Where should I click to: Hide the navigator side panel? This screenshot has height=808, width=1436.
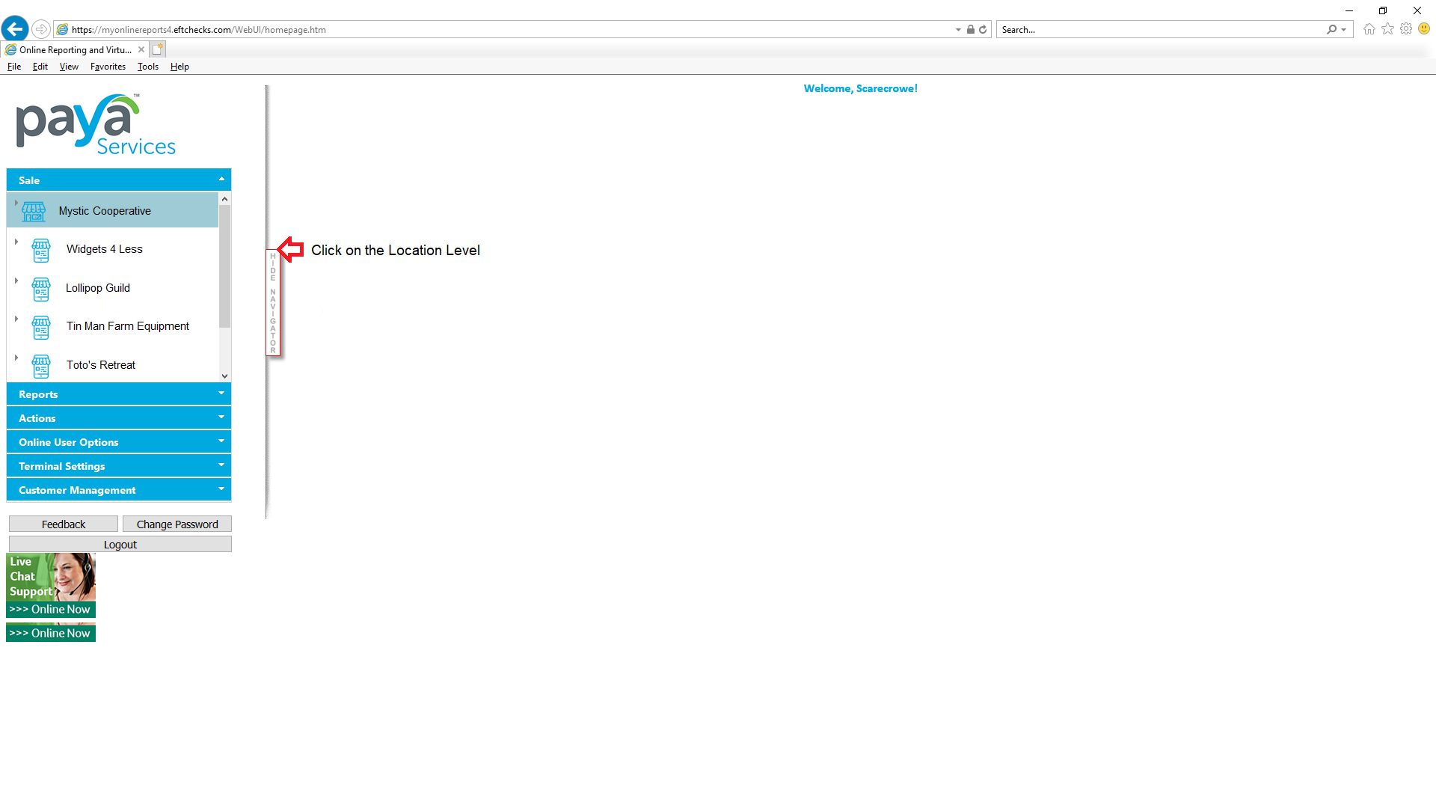pyautogui.click(x=273, y=303)
